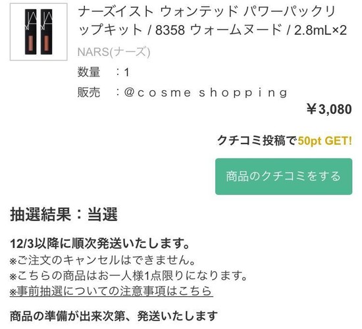Viewport: 362px width, 329px height.
Task: Click the 販売 label
Action: click(89, 92)
